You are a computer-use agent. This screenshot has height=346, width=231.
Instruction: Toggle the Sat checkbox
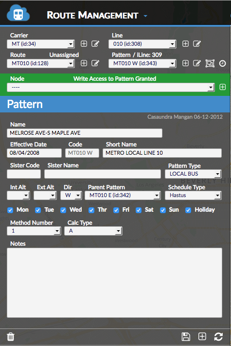(139, 210)
